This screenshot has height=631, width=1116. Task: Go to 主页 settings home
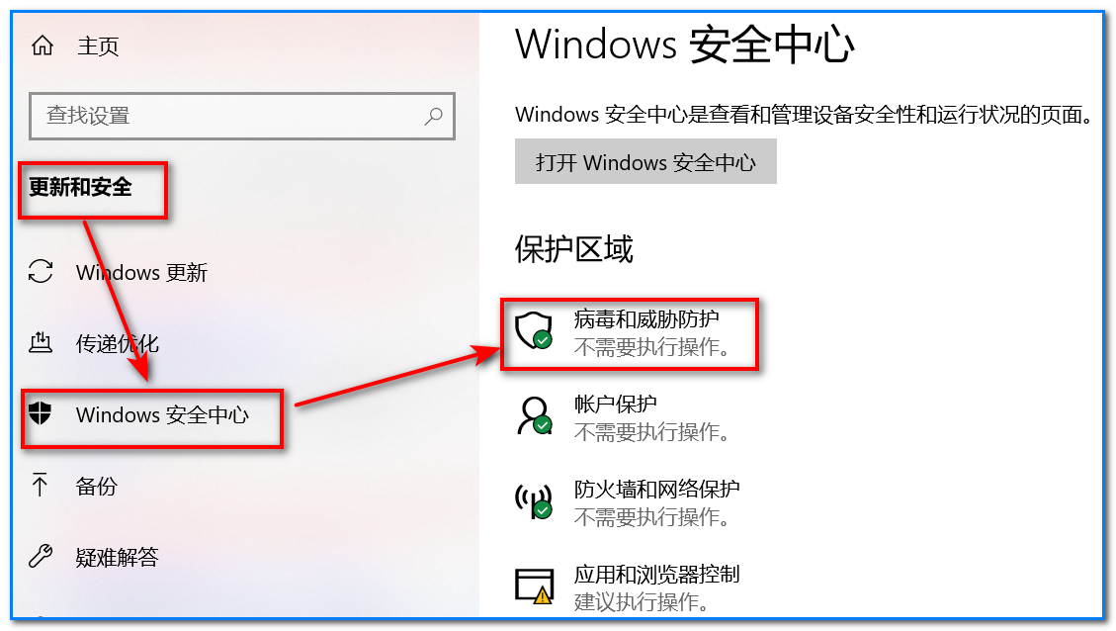tap(98, 46)
